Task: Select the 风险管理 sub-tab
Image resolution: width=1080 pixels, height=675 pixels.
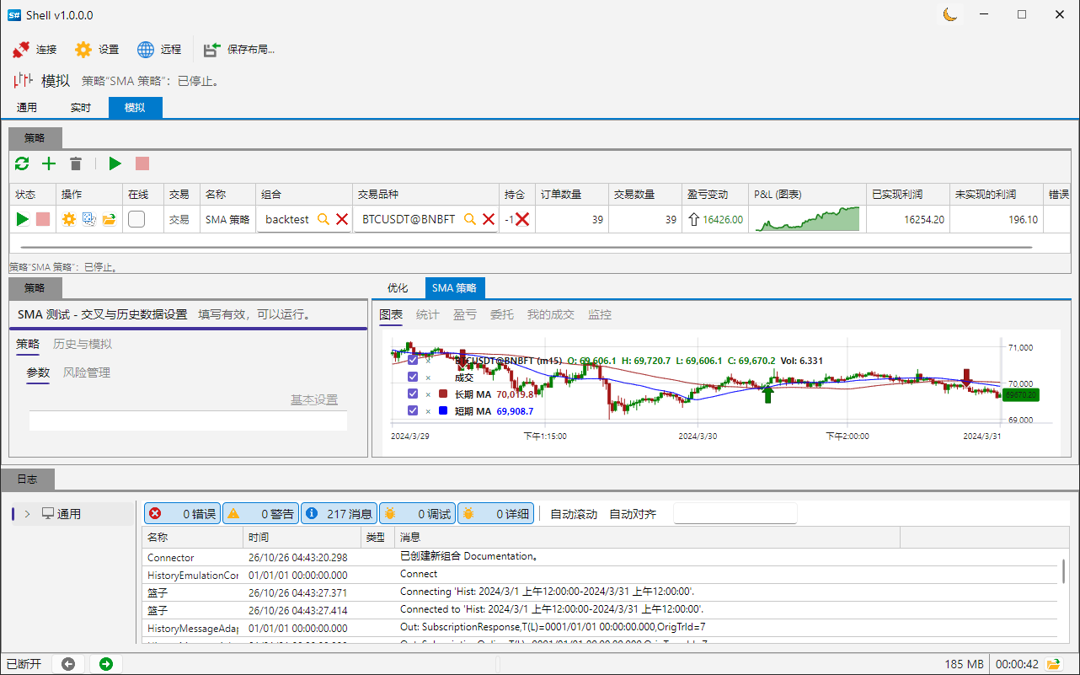Action: (87, 372)
